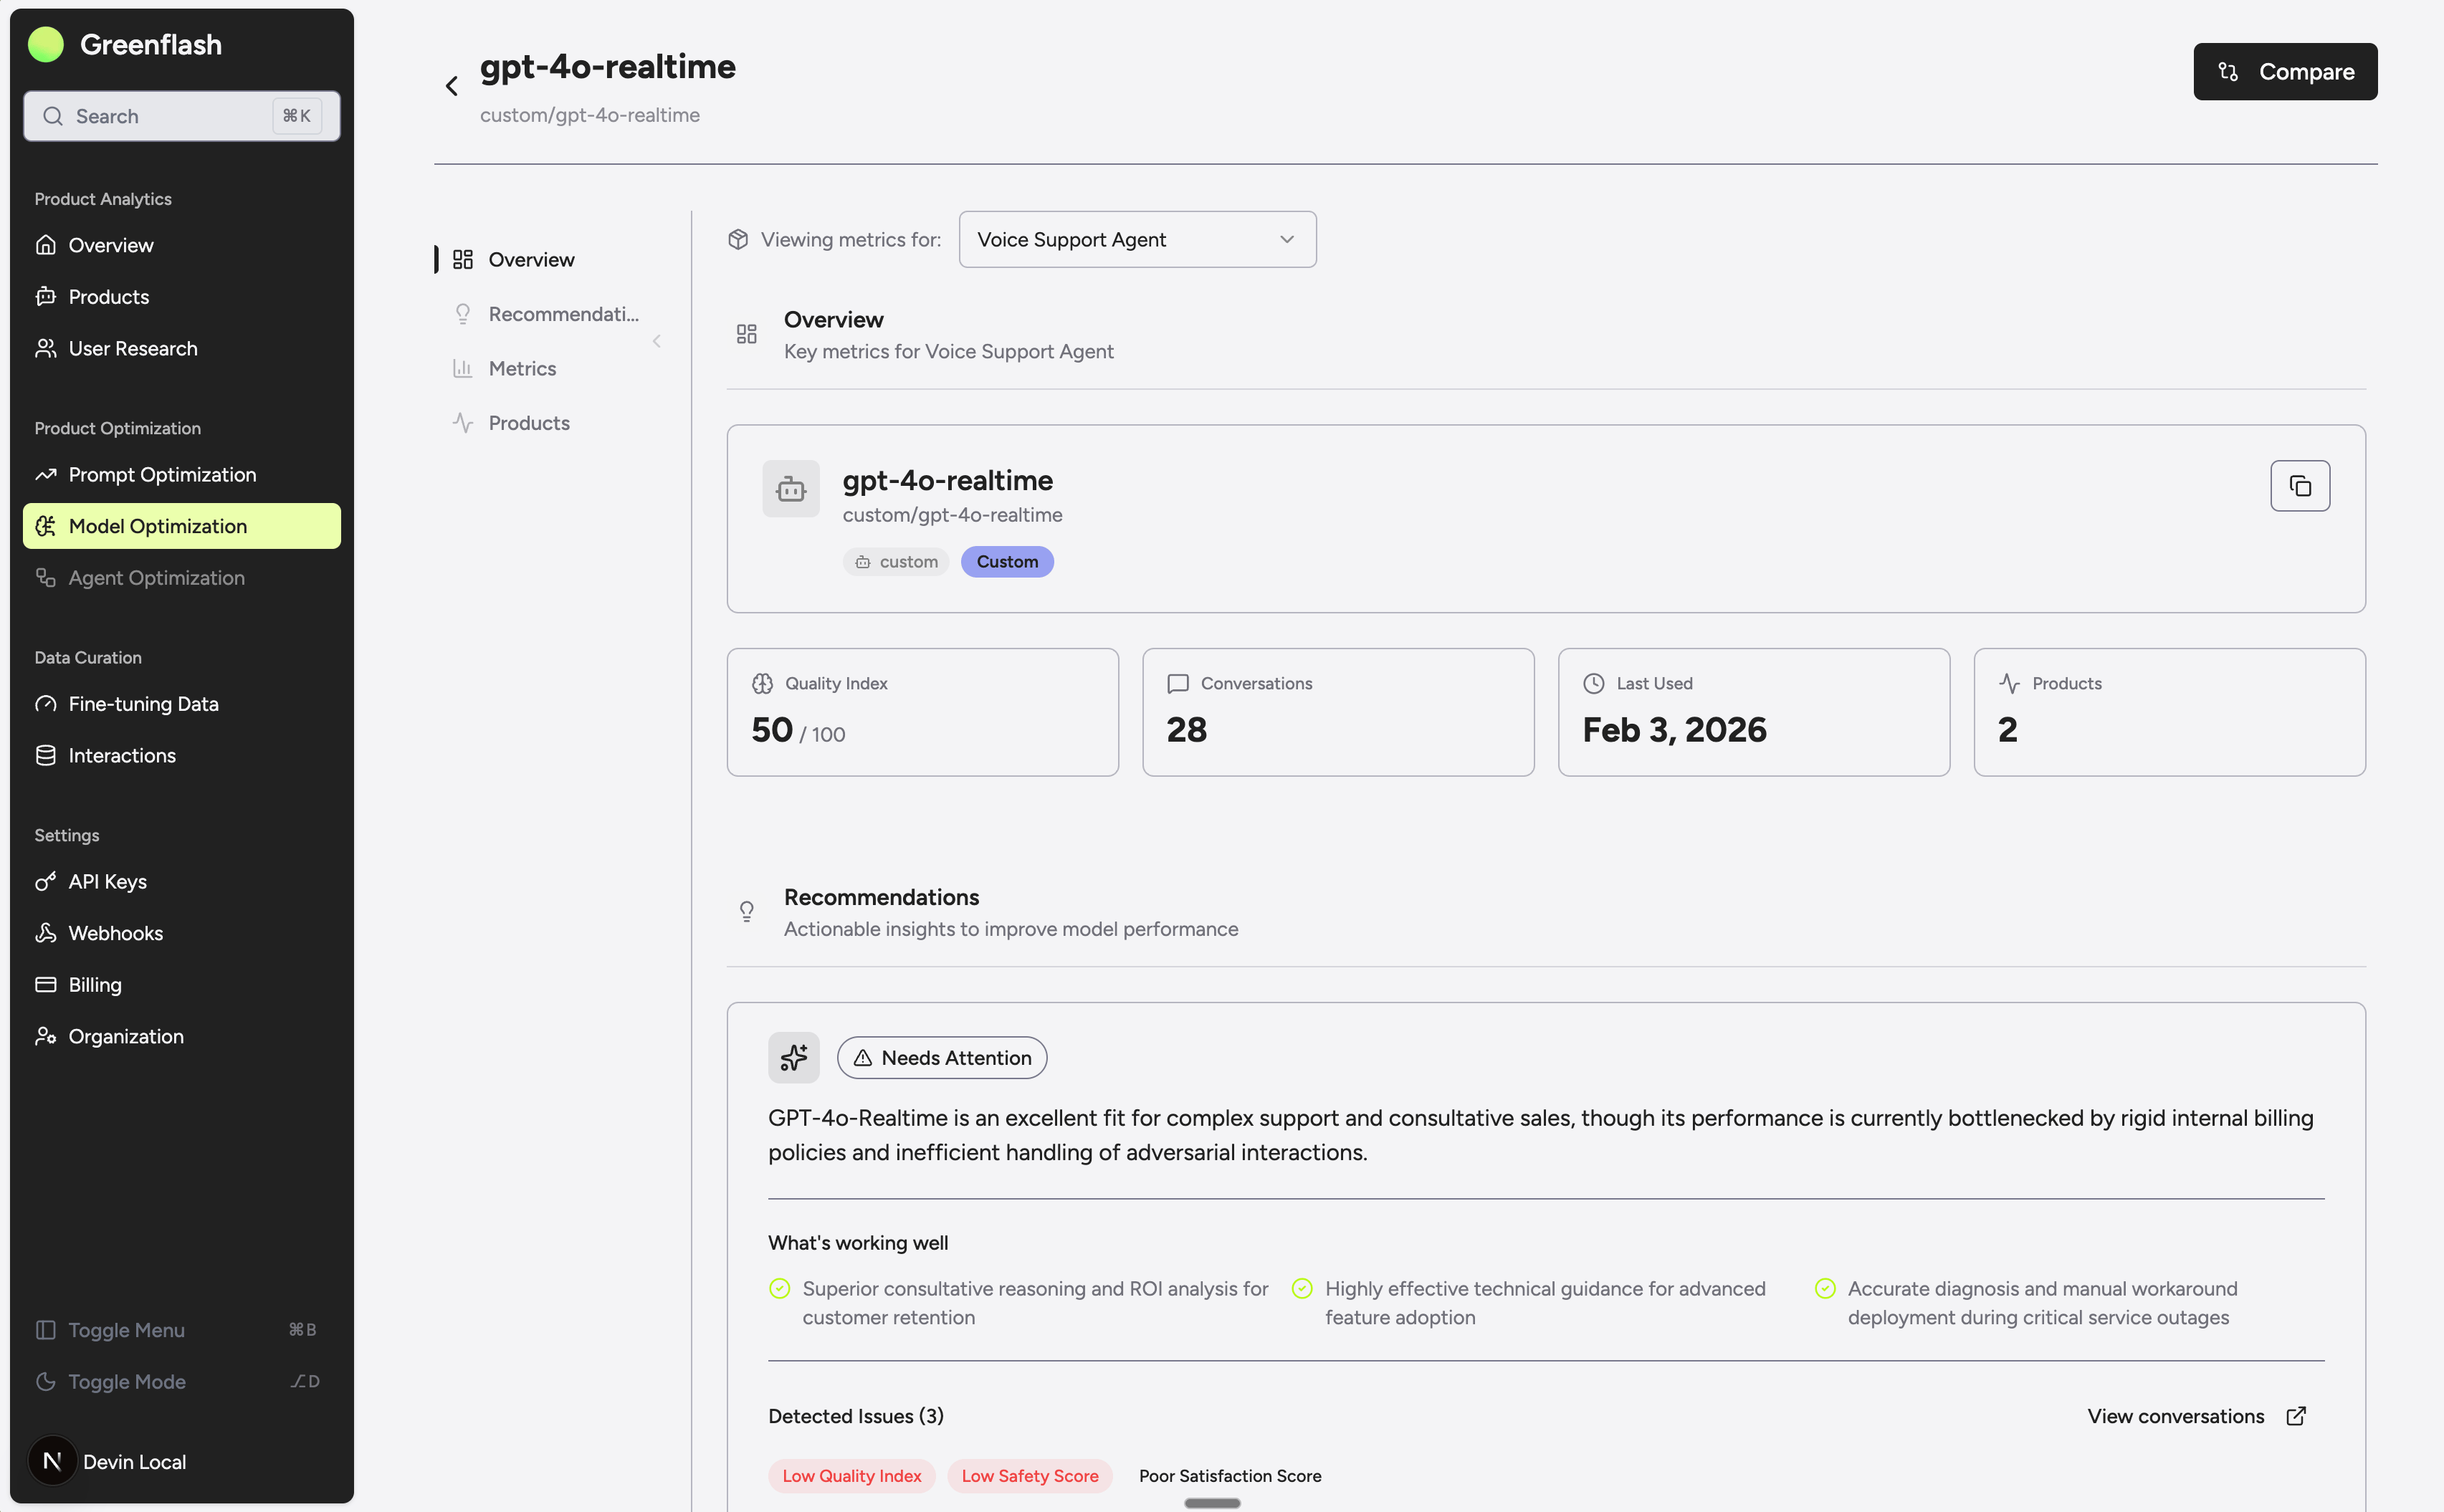The height and width of the screenshot is (1512, 2444).
Task: Click Superior consultative reasoning item
Action: click(x=1018, y=1303)
